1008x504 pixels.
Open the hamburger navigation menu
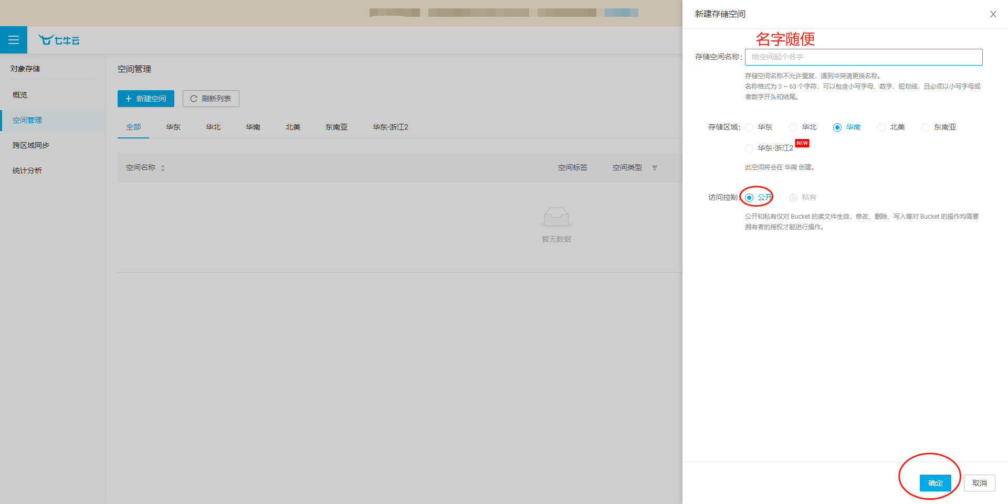(14, 40)
